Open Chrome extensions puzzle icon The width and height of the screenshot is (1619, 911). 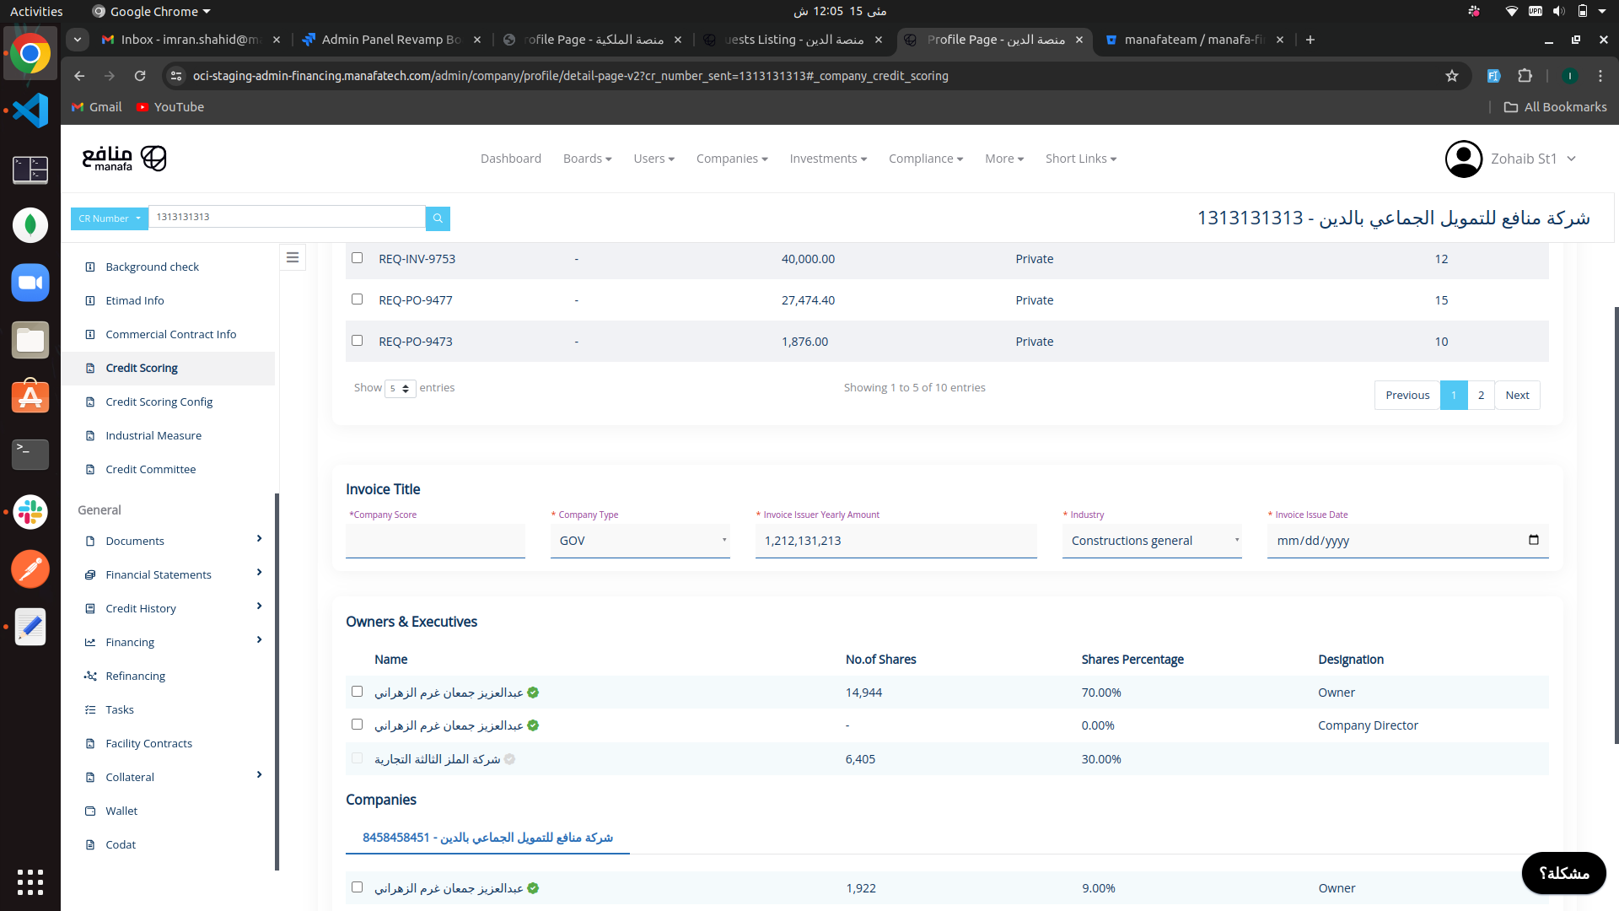click(x=1525, y=76)
